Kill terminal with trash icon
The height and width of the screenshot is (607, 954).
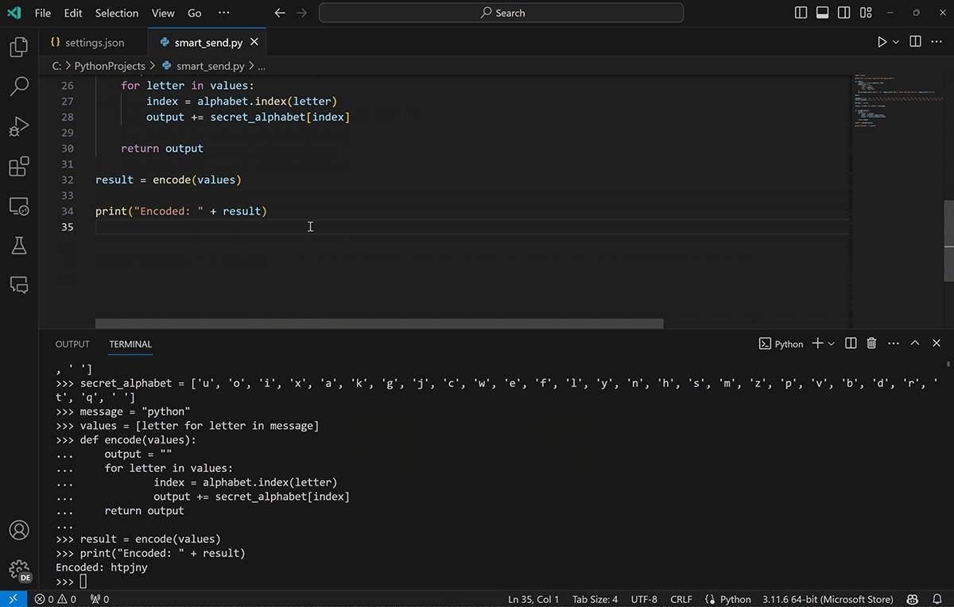tap(871, 343)
